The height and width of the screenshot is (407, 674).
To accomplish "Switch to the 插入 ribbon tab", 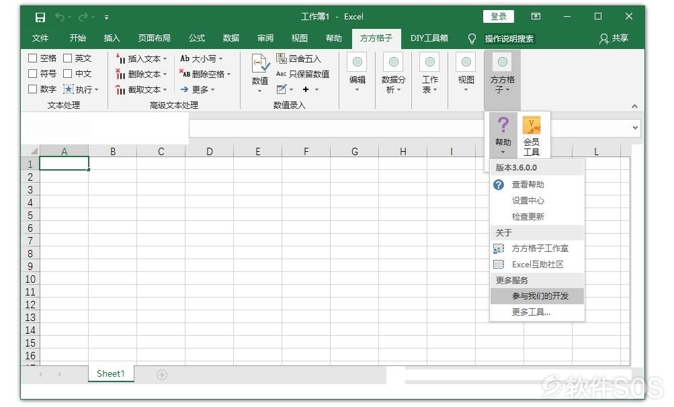I will coord(112,38).
